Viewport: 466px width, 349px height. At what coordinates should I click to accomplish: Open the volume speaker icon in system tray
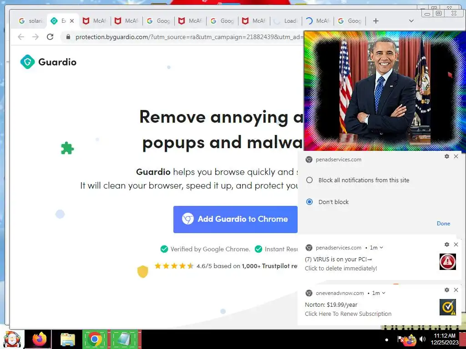point(422,339)
